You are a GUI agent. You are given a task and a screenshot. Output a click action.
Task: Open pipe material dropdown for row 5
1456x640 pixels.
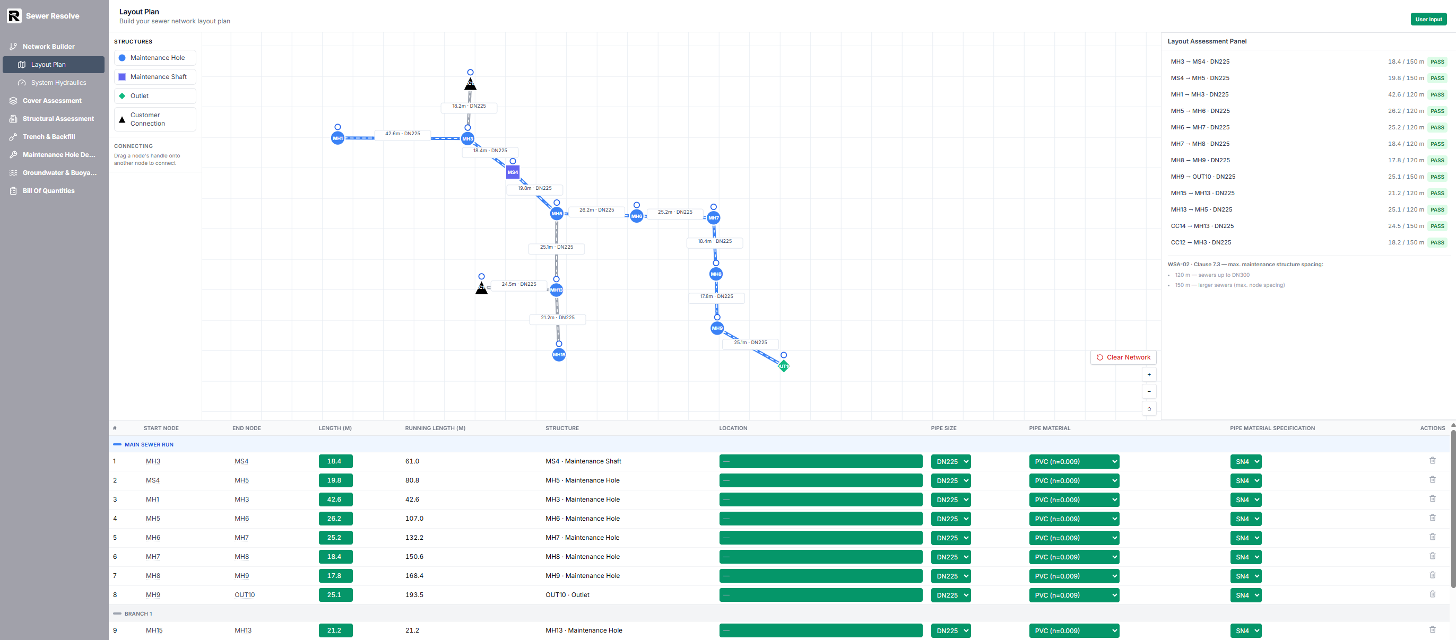pos(1074,538)
